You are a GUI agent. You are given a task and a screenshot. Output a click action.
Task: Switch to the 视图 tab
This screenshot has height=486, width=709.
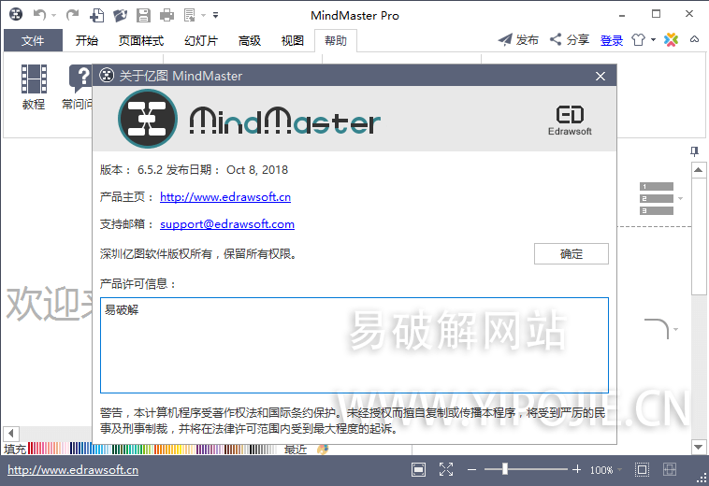293,40
